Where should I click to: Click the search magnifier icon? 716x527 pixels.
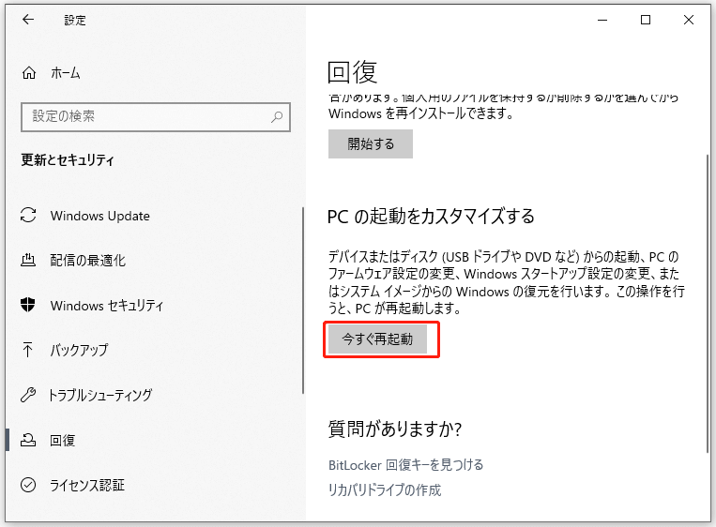(277, 117)
